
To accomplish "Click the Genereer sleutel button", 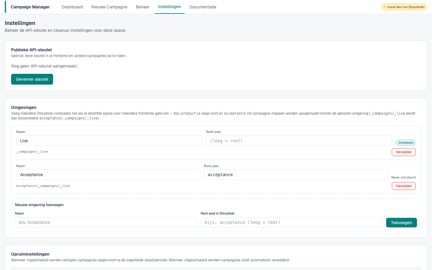I will click(32, 79).
